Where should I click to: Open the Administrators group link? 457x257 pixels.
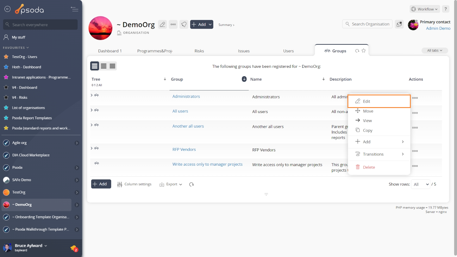coord(186,96)
